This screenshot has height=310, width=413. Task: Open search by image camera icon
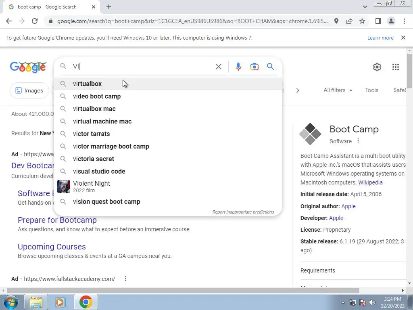(254, 67)
